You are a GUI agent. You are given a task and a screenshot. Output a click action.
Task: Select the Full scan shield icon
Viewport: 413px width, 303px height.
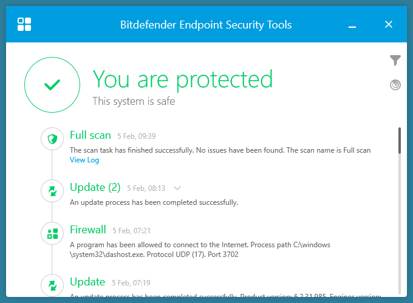52,139
